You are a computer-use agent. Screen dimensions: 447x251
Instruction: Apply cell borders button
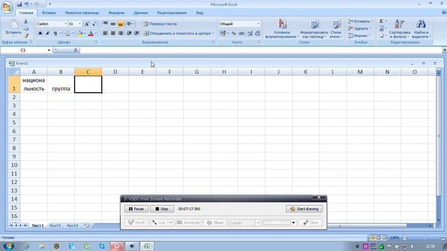[68, 33]
